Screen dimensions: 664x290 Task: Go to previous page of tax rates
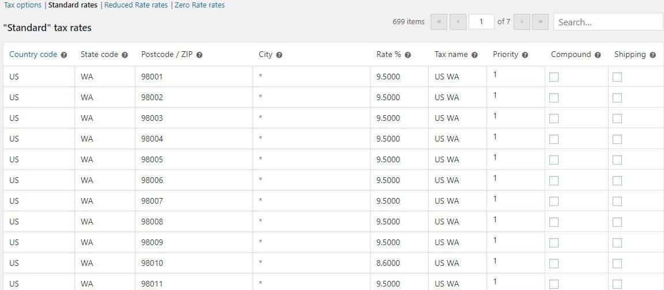tap(458, 22)
